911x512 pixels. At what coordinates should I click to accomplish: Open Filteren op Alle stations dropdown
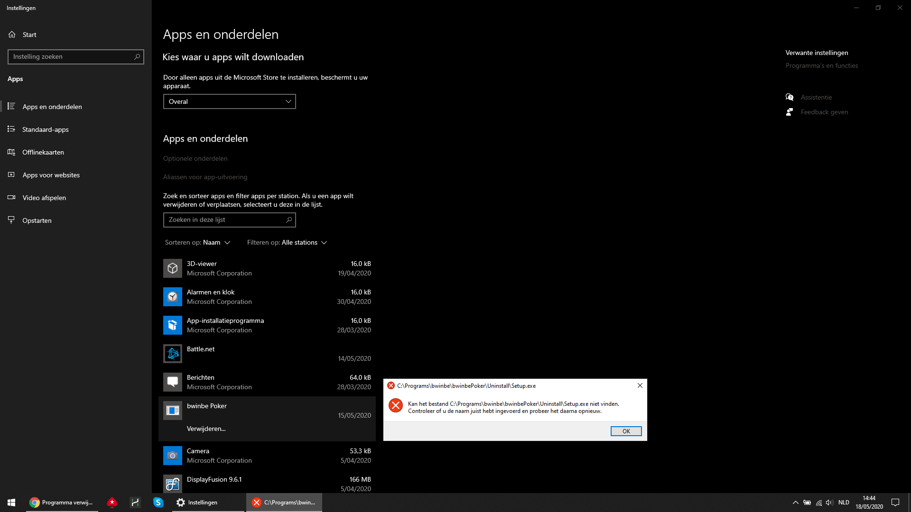[x=287, y=242]
